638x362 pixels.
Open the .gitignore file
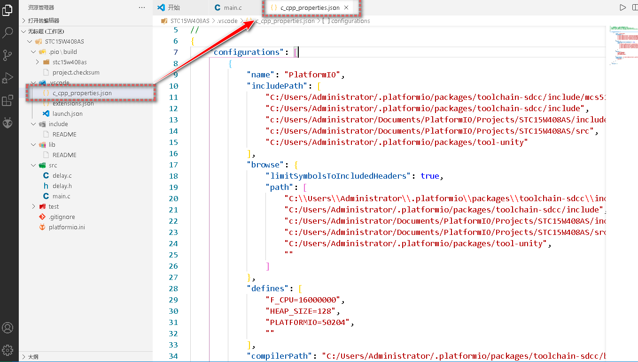click(x=86, y=217)
